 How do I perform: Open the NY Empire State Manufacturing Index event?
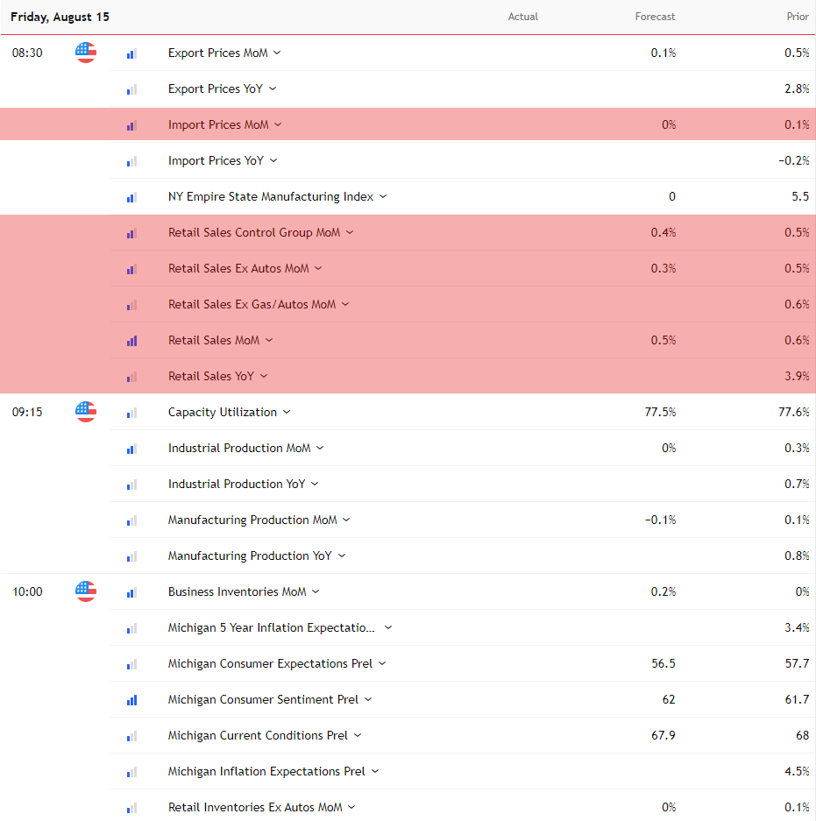pos(271,196)
